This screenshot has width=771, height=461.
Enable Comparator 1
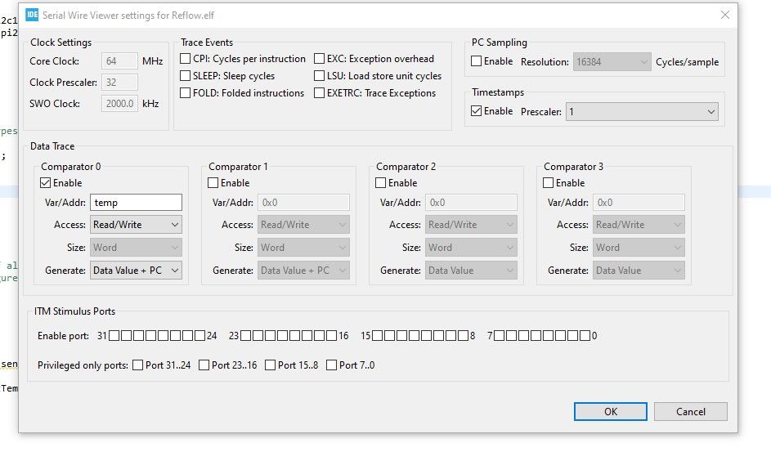[213, 183]
